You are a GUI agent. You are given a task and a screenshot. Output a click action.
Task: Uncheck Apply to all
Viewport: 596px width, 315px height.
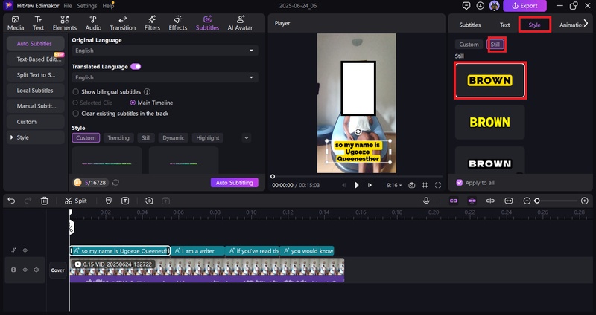pos(459,182)
